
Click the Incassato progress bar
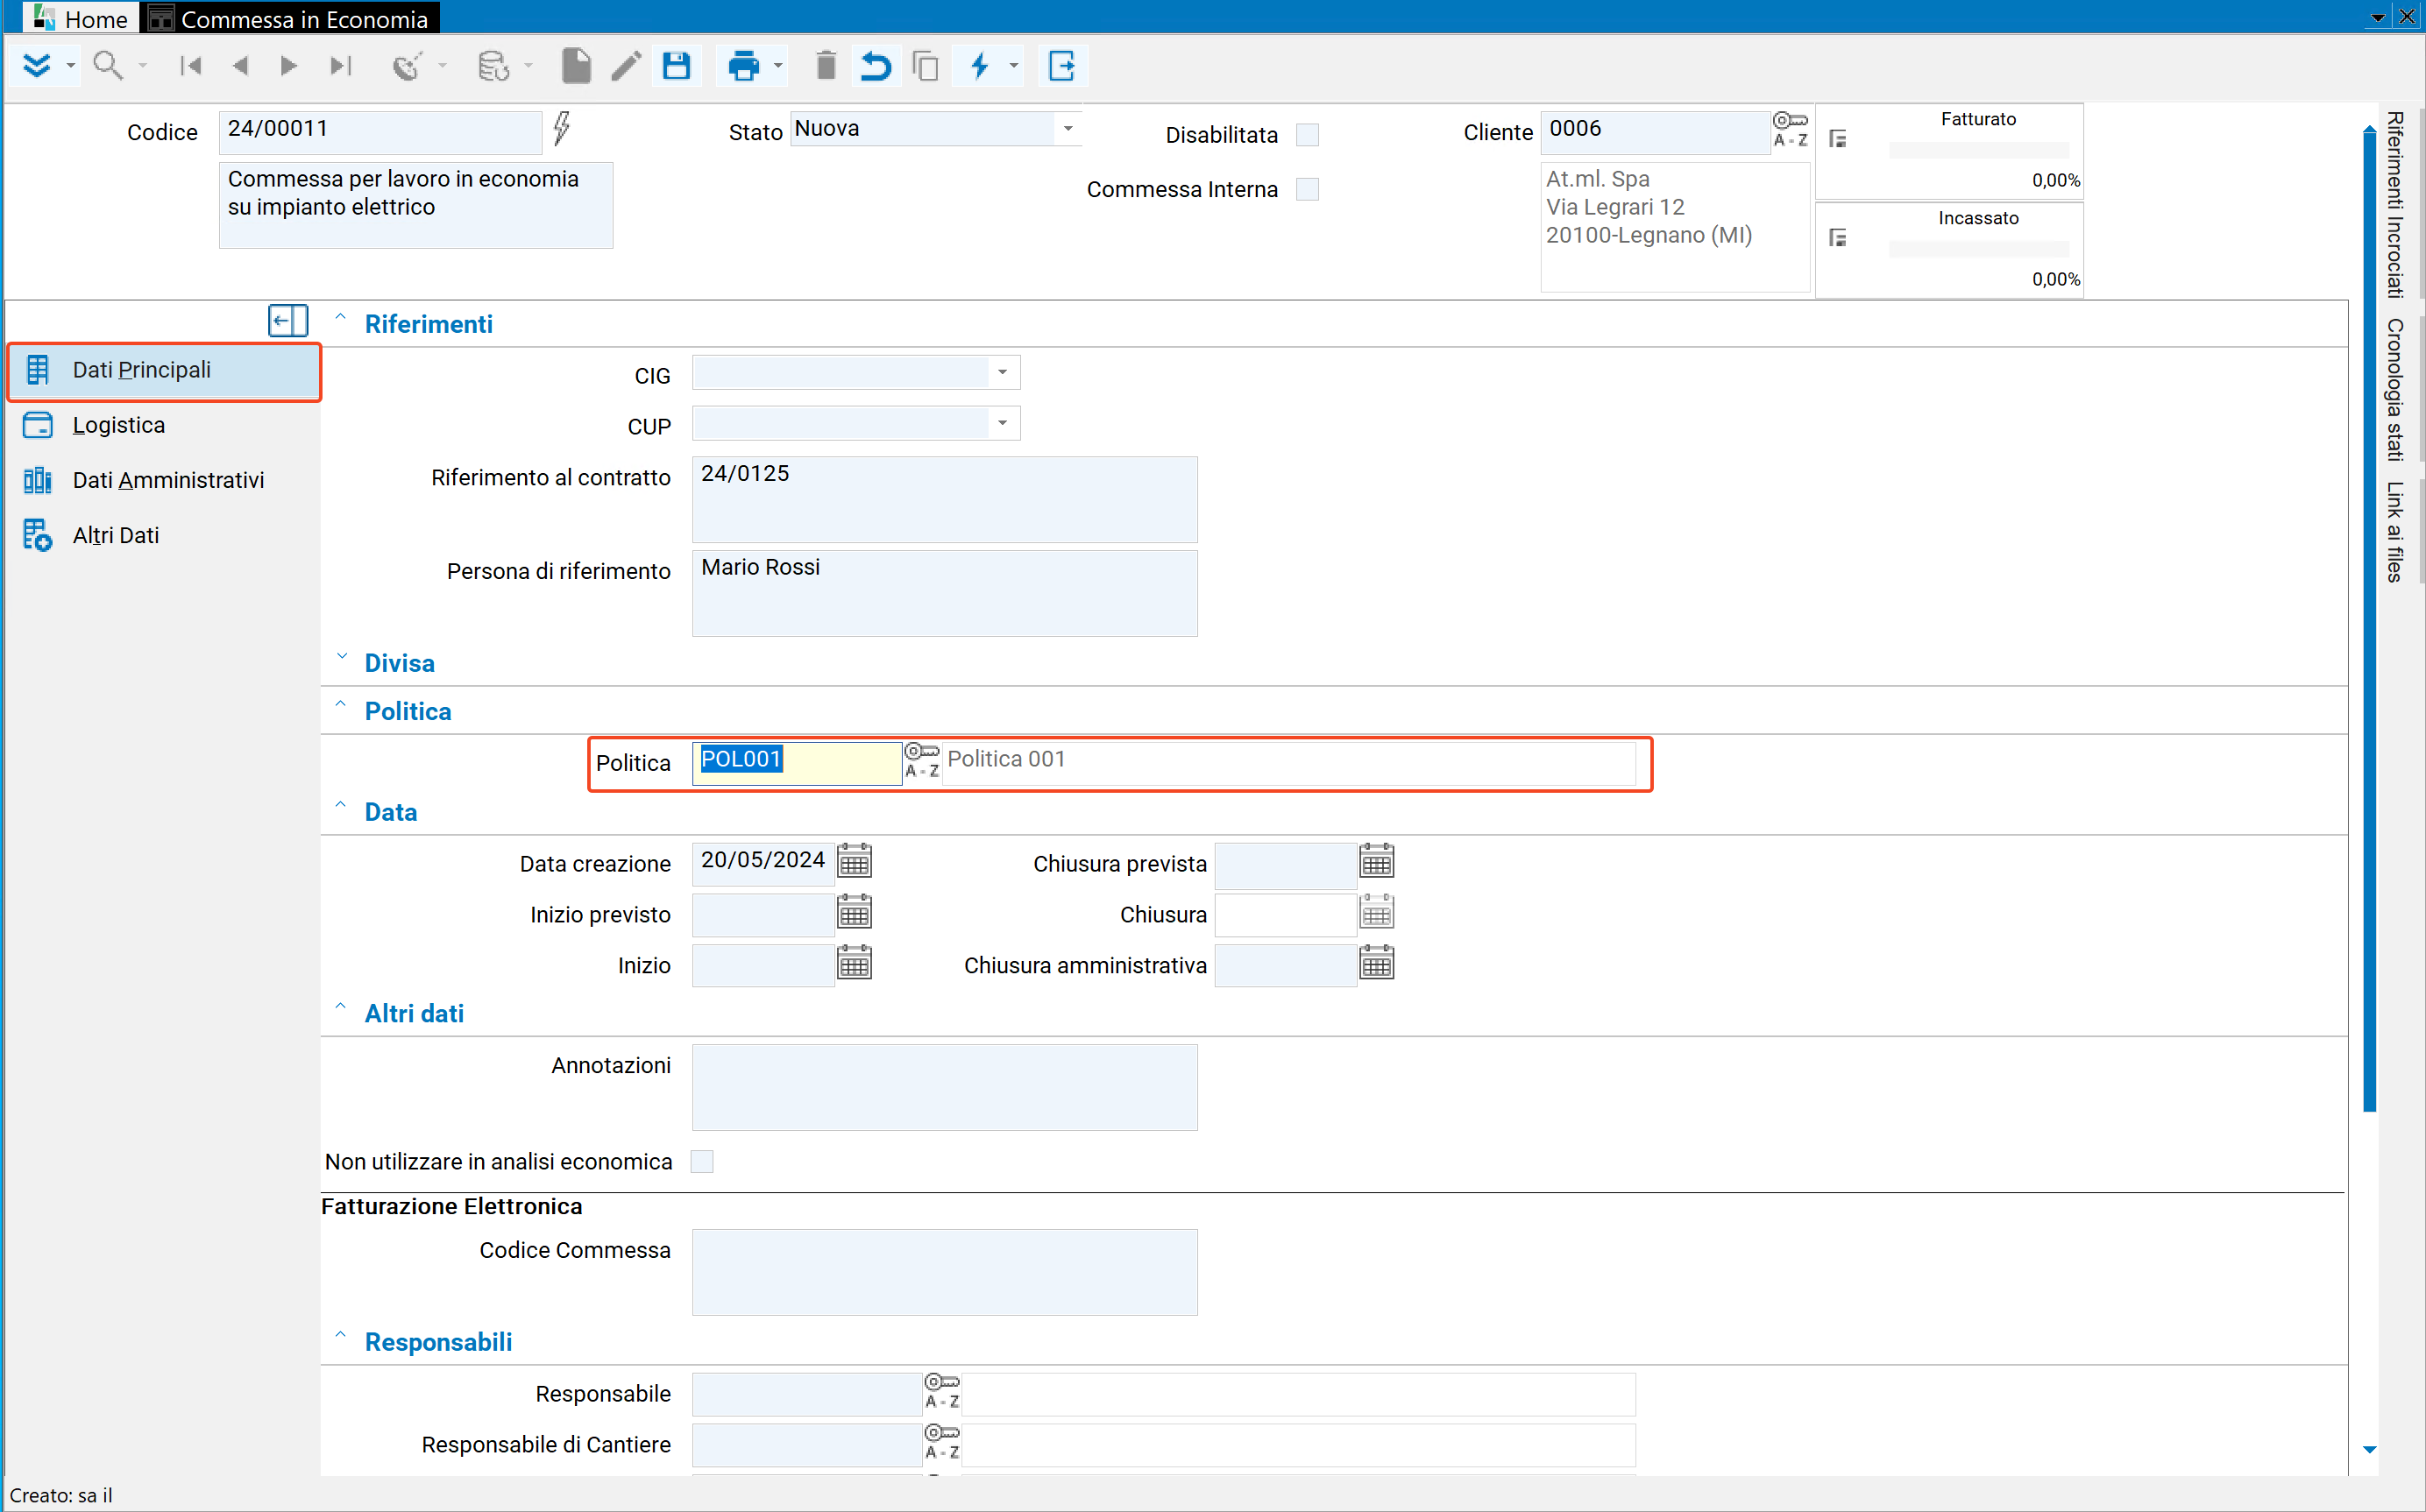(1978, 249)
